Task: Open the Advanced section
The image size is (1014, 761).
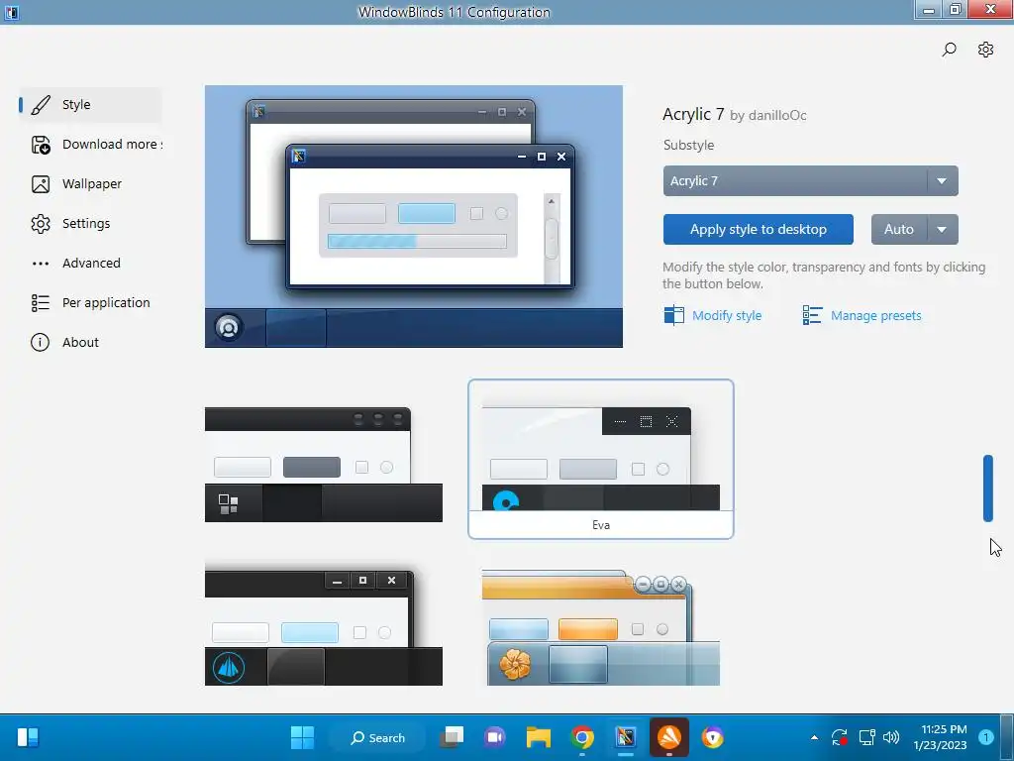Action: (x=90, y=264)
